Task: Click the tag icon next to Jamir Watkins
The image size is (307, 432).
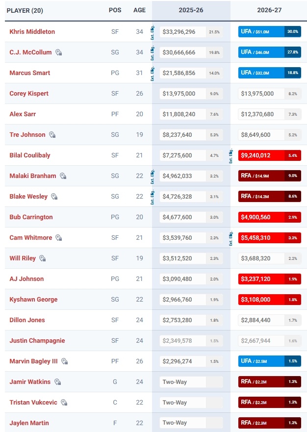Action: point(57,382)
